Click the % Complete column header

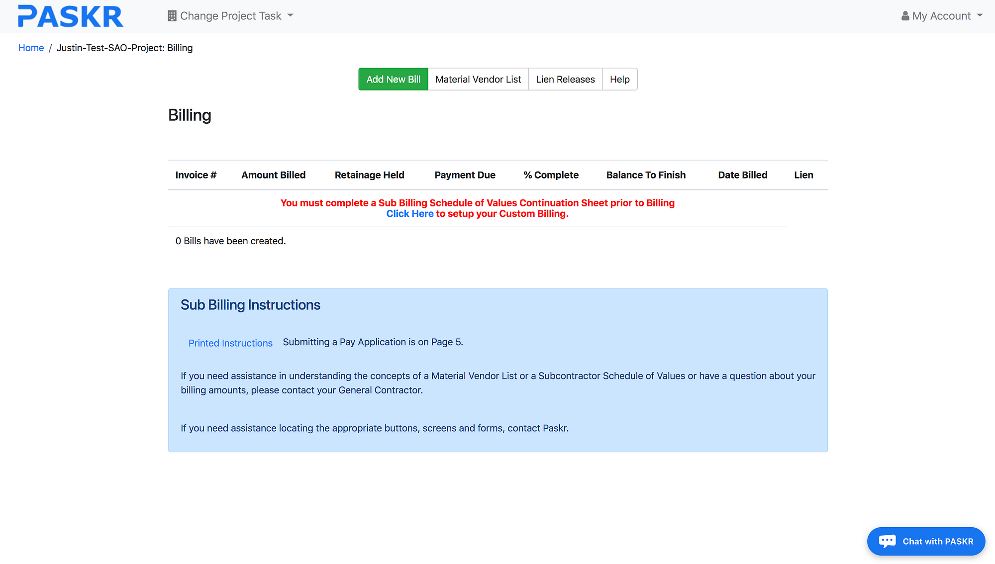coord(551,175)
